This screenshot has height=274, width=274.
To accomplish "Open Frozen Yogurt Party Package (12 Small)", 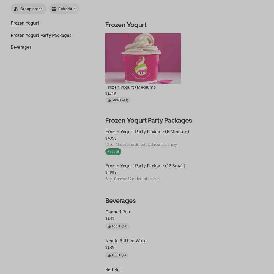I will click(x=145, y=166).
